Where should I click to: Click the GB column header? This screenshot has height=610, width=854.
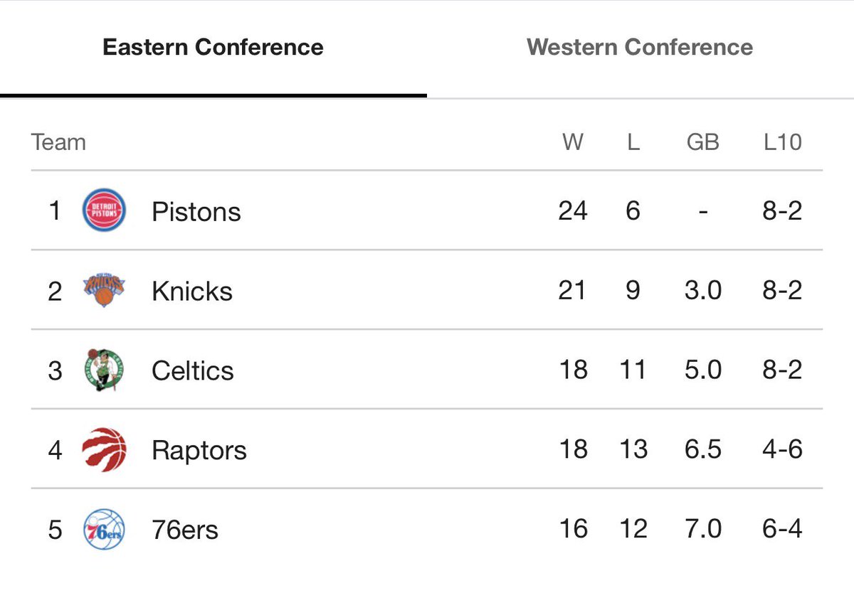702,142
